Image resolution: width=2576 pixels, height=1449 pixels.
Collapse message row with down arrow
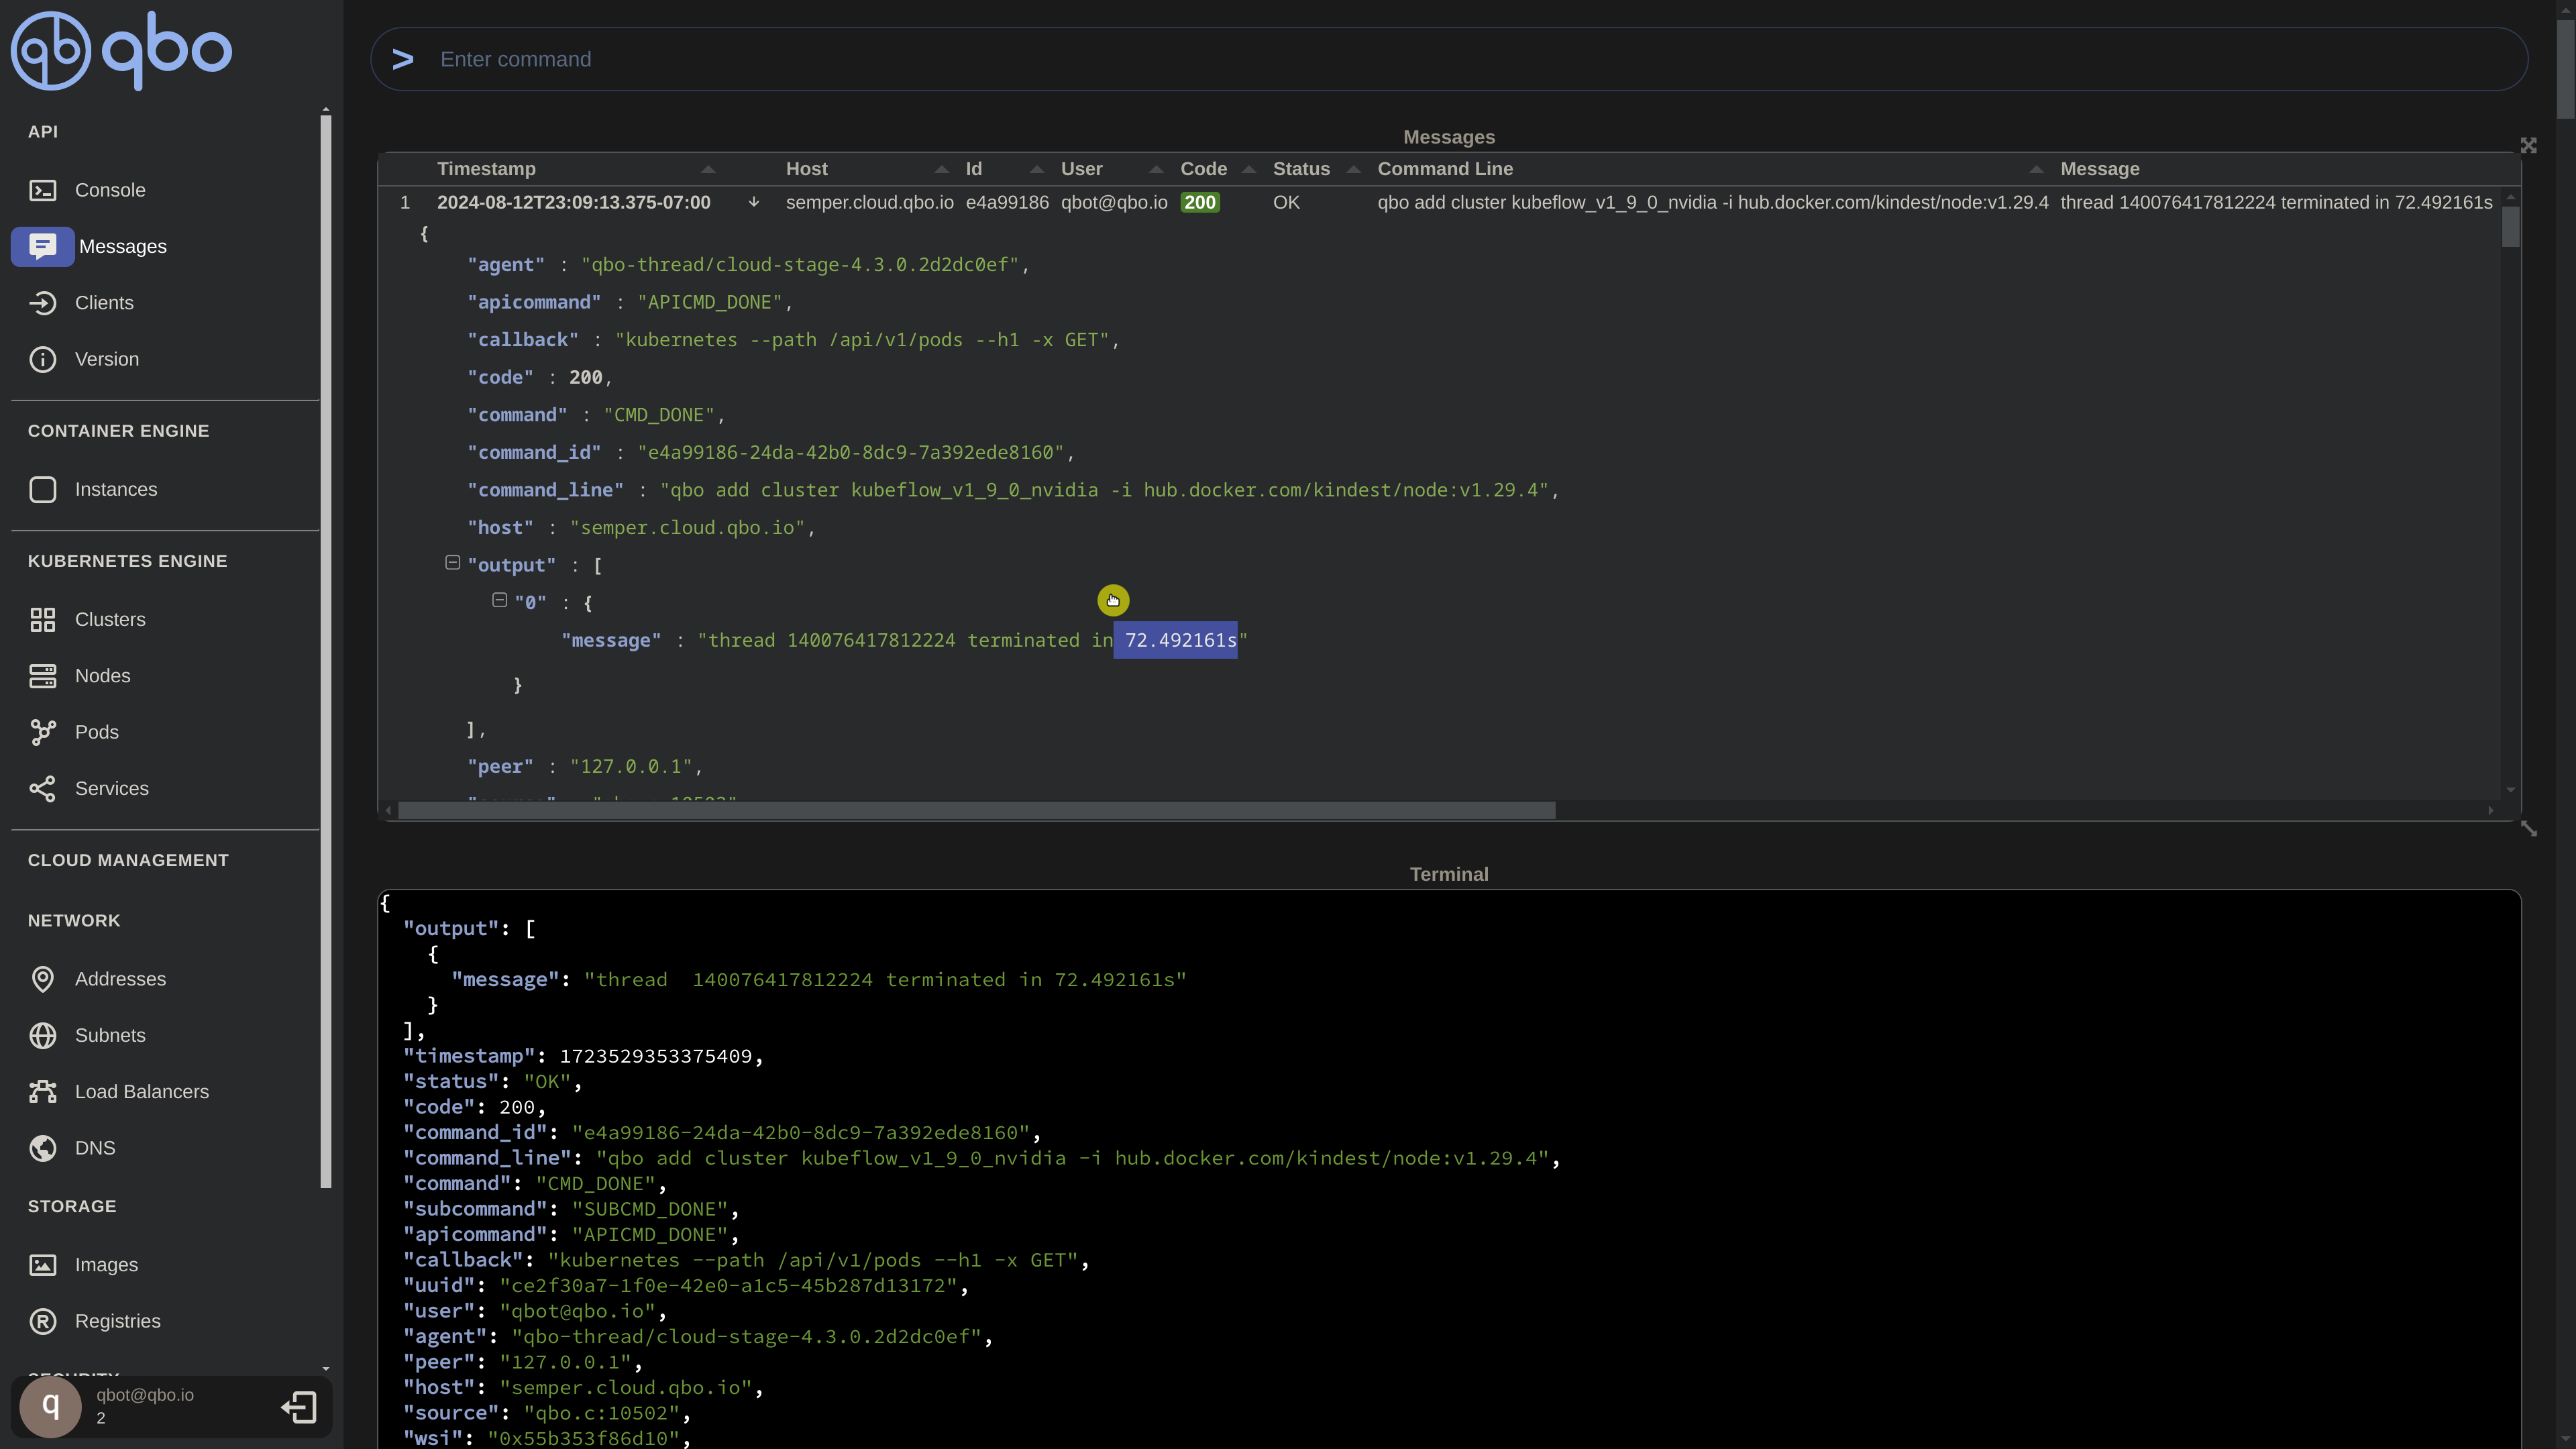point(754,202)
